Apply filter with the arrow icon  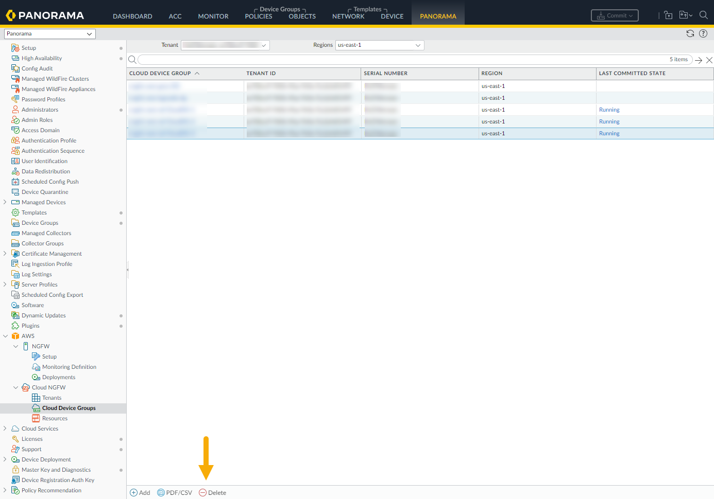click(x=699, y=60)
